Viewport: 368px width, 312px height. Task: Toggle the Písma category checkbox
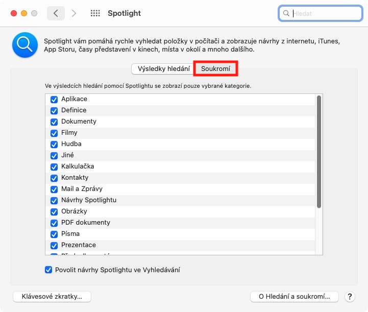[x=54, y=234]
